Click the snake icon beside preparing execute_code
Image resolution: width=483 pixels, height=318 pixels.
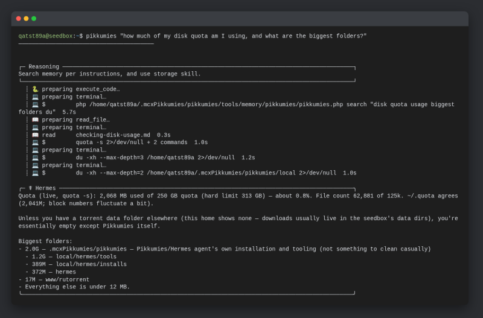[x=35, y=89]
